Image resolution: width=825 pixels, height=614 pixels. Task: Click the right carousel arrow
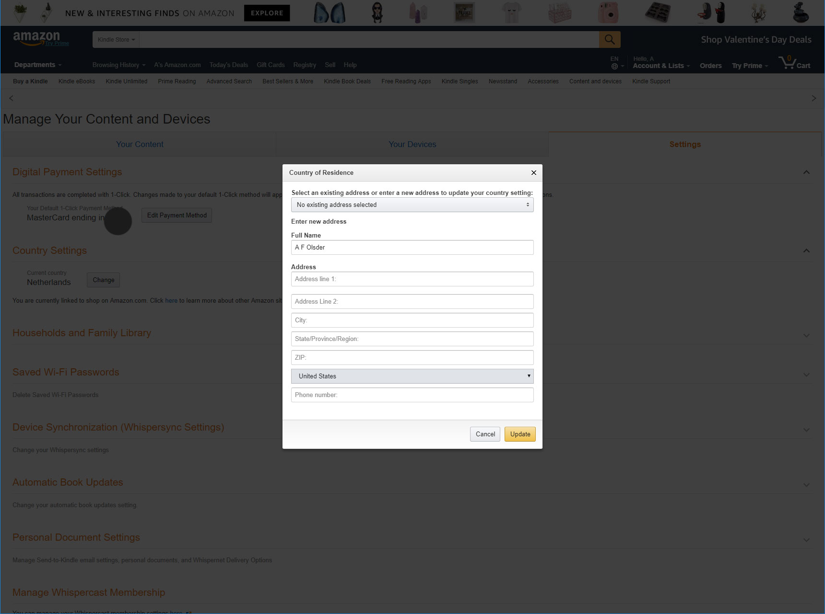coord(813,98)
